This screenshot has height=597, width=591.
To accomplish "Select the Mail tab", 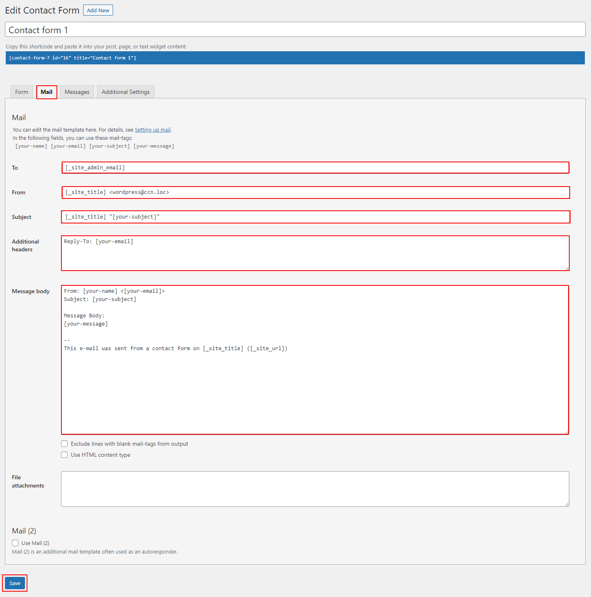I will point(47,92).
